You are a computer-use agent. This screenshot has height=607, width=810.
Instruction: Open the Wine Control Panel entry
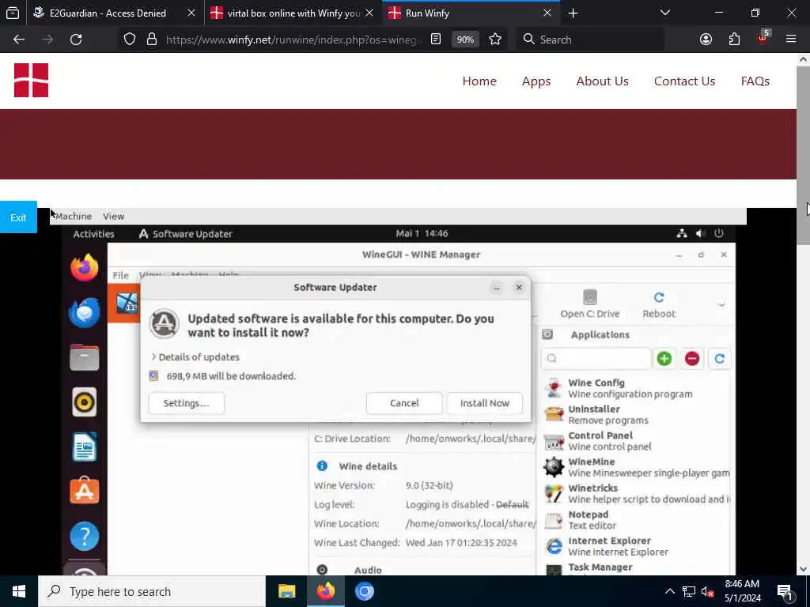pos(637,441)
